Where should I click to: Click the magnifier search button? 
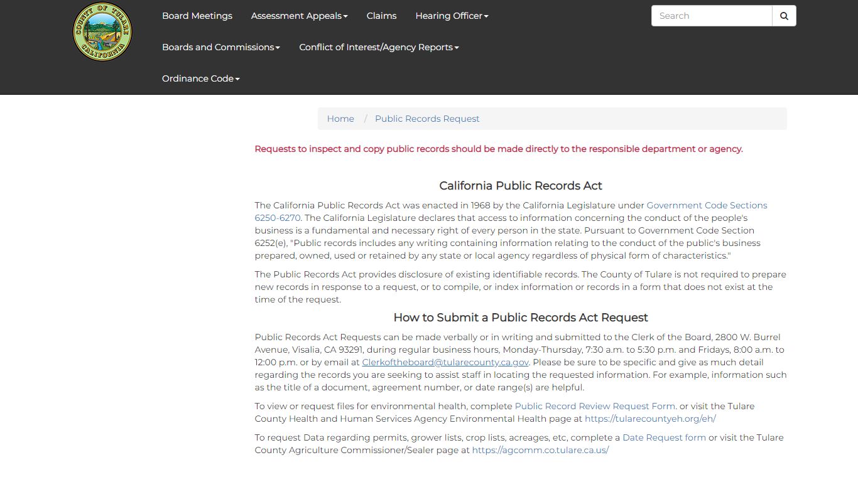tap(784, 16)
